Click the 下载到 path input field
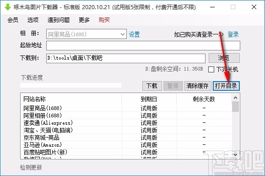Image resolution: width=265 pixels, height=176 pixels. tap(126, 58)
